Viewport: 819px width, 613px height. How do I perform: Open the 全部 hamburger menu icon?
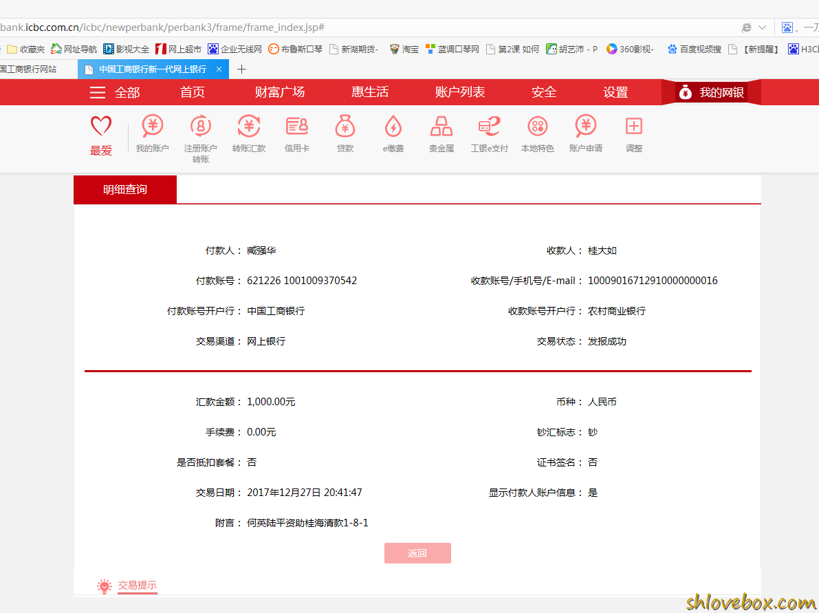[98, 92]
